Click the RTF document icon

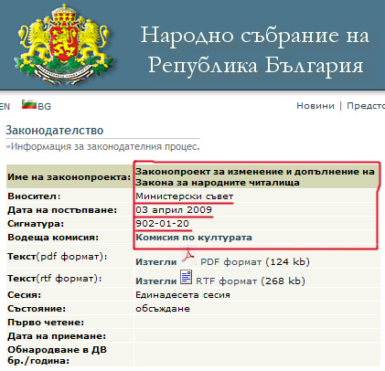(186, 277)
